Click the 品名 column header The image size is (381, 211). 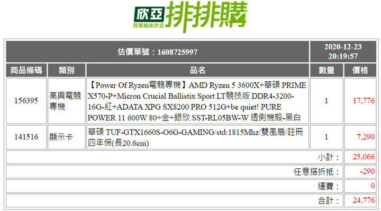(x=197, y=71)
